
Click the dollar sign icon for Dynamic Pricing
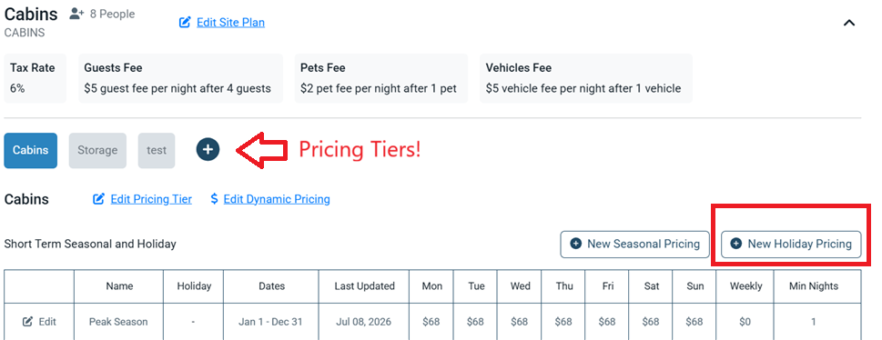tap(214, 199)
